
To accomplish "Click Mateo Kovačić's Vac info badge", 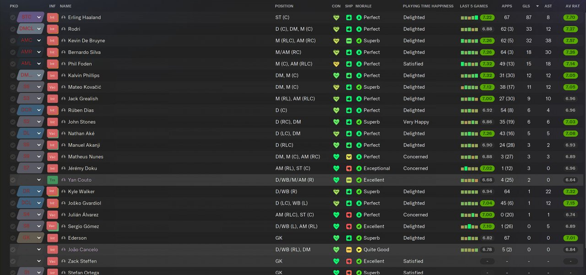I will (x=52, y=87).
